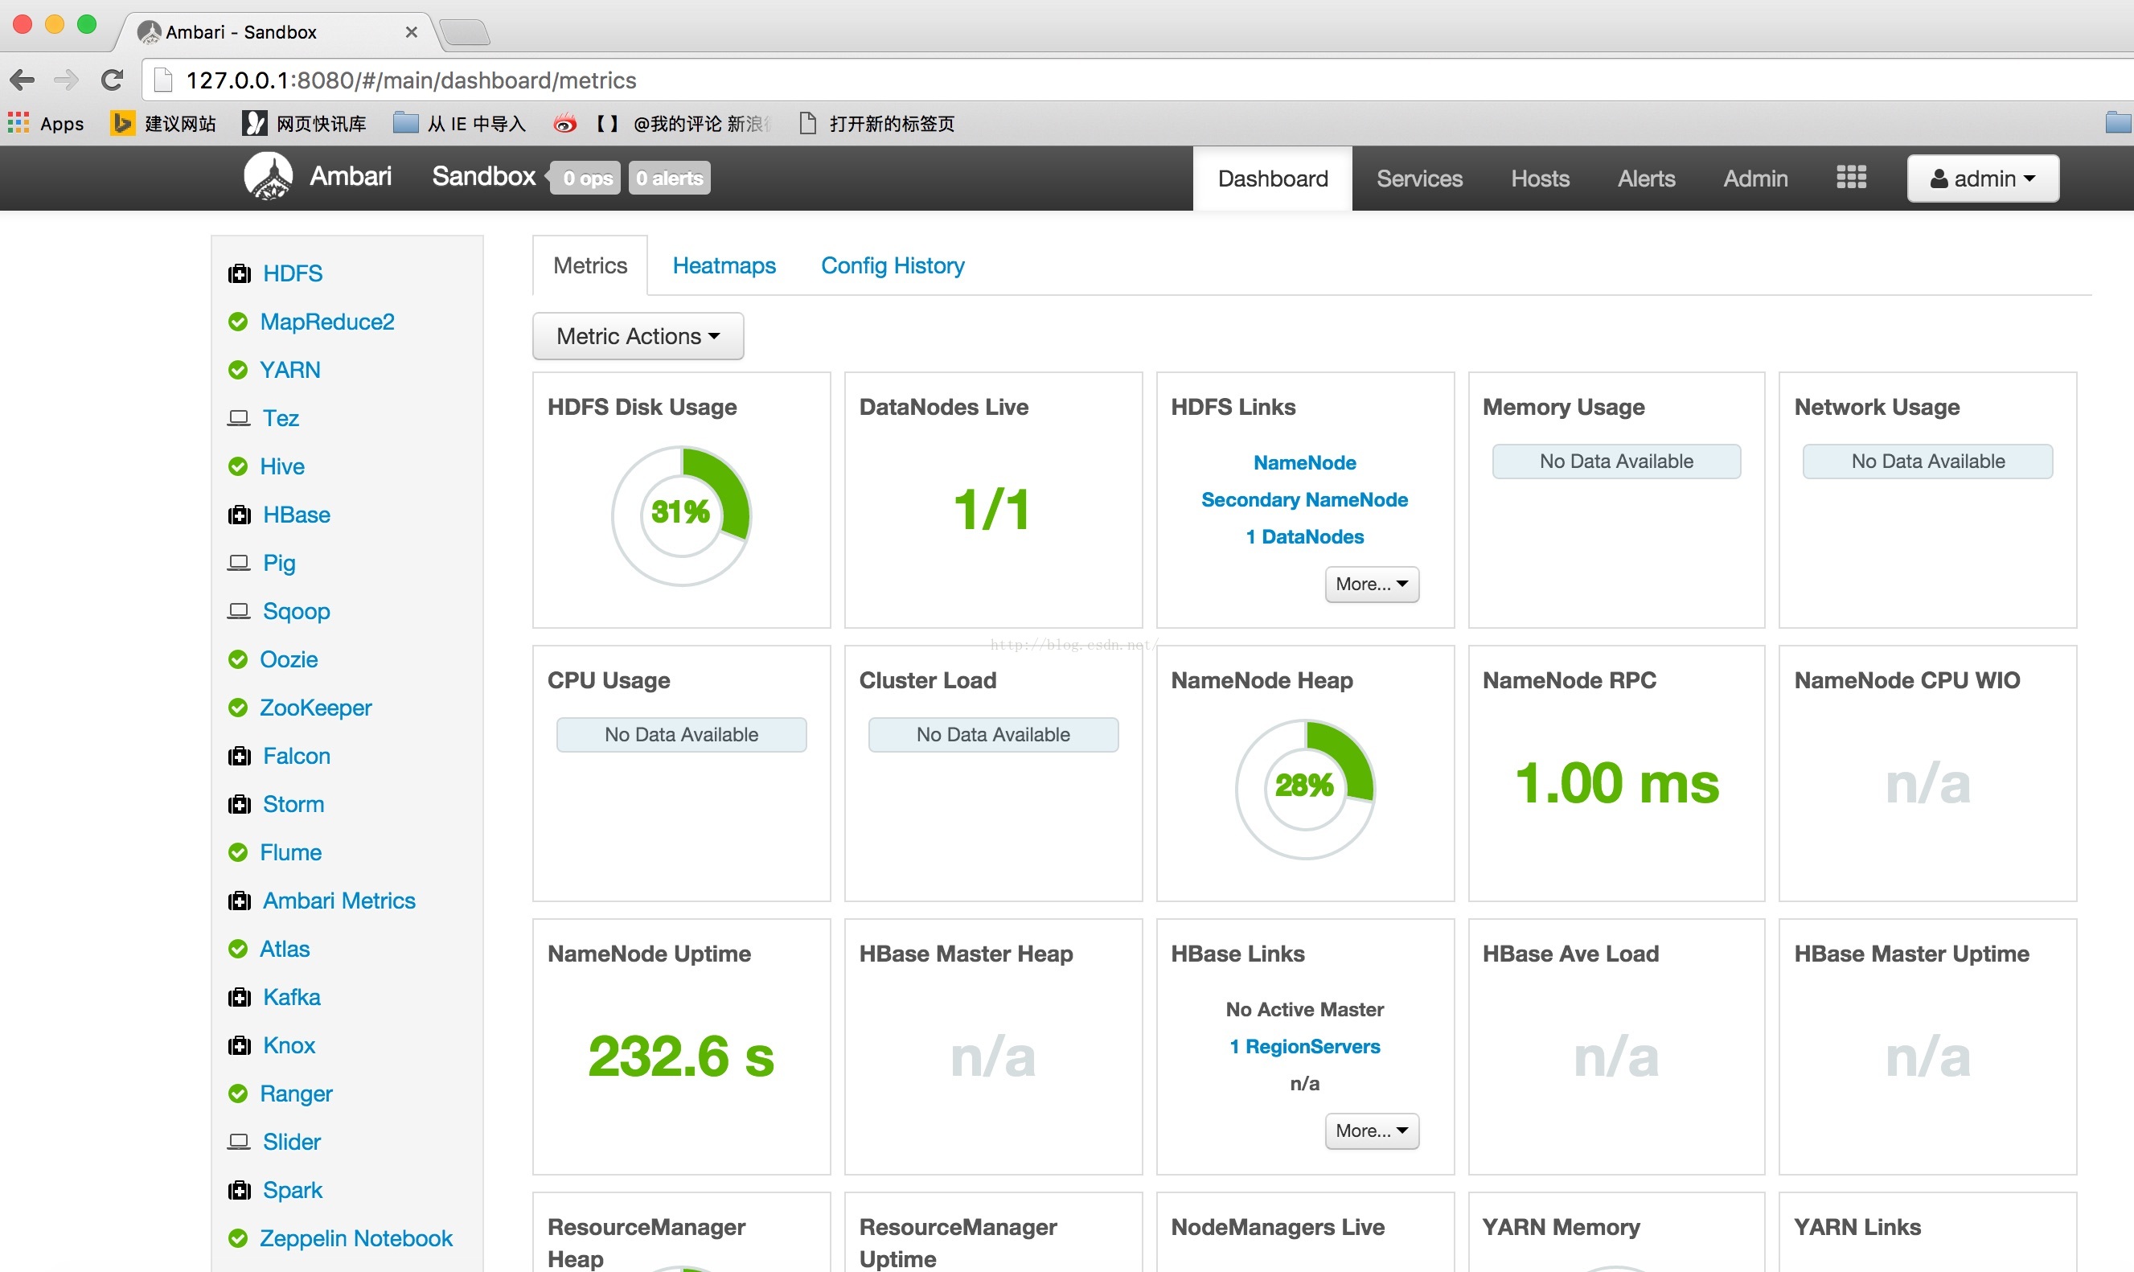
Task: Open Admin in top navigation
Action: [1755, 178]
